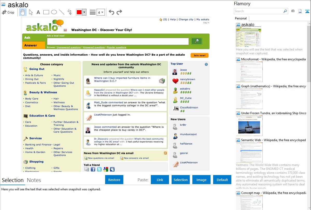Switch to the Notes tab

pos(34,180)
